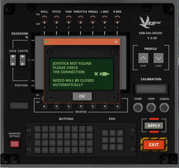Click the 'JOYSTICK NOT FOUND' message text
The width and height of the screenshot is (179, 168).
pyautogui.click(x=72, y=64)
